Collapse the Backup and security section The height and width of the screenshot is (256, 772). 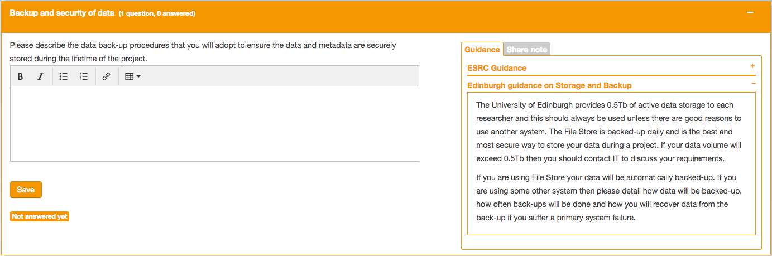(750, 13)
